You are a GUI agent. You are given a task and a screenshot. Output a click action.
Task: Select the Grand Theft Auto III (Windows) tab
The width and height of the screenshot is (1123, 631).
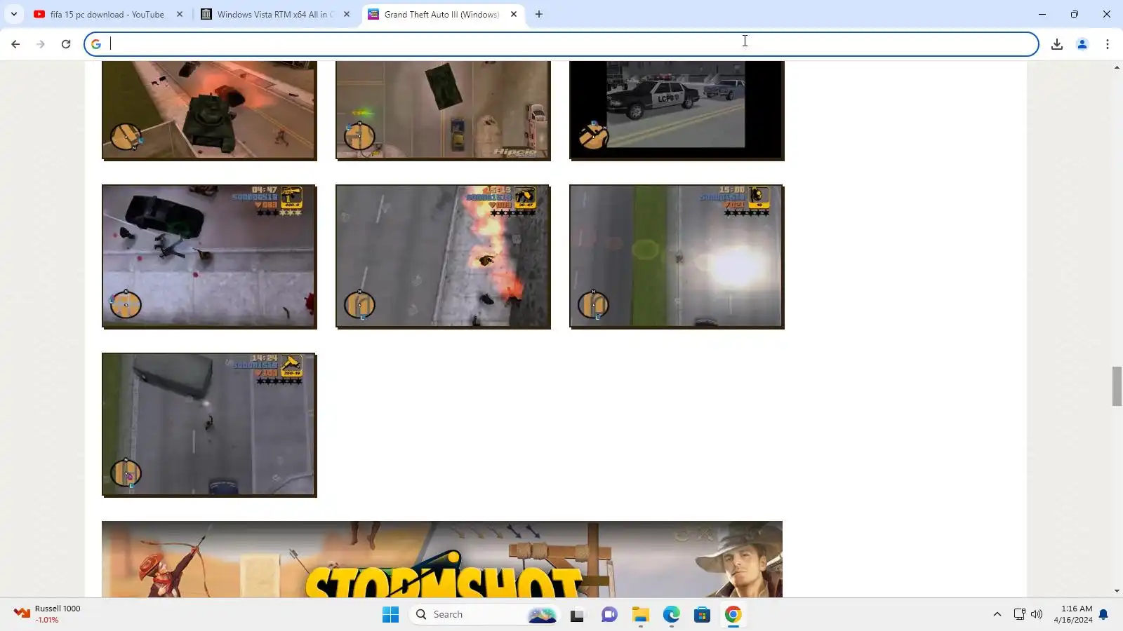(x=442, y=14)
